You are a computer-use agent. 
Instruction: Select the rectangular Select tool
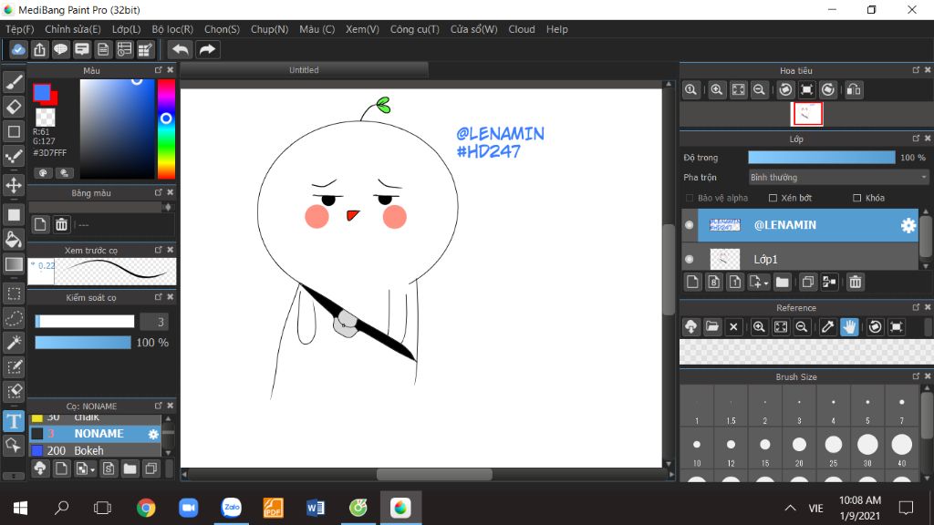pyautogui.click(x=14, y=293)
